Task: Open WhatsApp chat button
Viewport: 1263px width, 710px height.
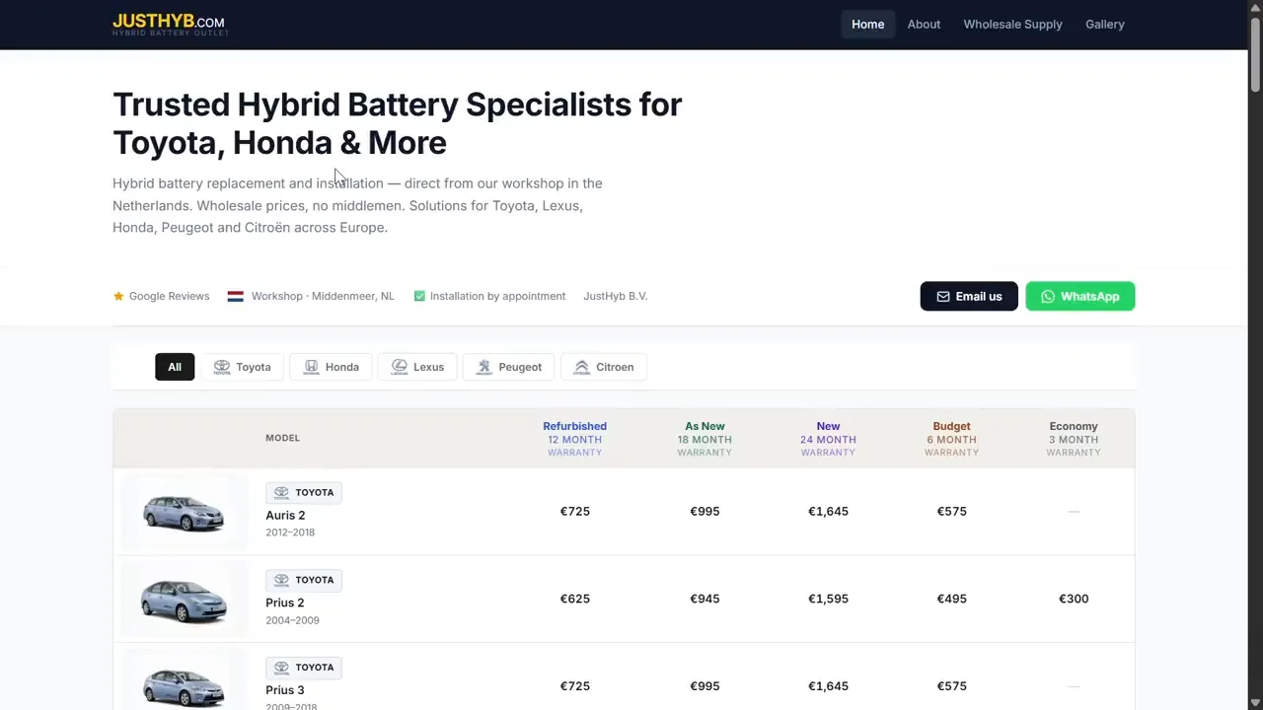Action: (x=1080, y=296)
